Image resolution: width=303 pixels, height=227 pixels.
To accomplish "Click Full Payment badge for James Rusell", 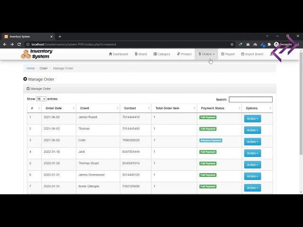I will [208, 117].
